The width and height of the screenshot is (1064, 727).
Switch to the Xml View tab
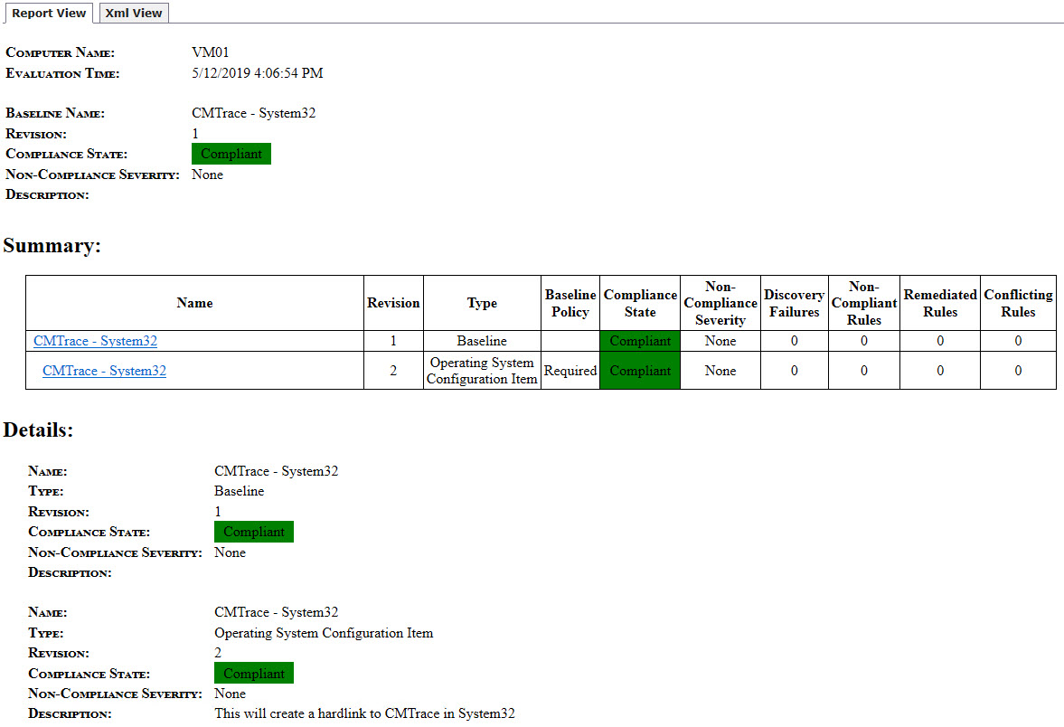click(134, 13)
